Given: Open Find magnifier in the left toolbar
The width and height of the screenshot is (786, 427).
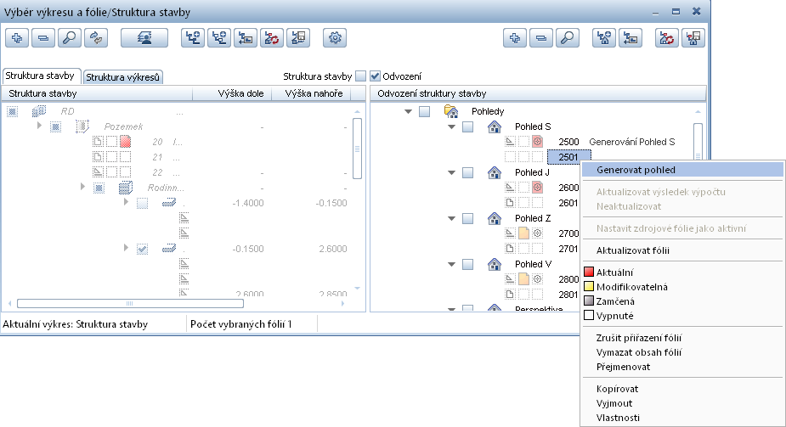Looking at the screenshot, I should coord(70,38).
